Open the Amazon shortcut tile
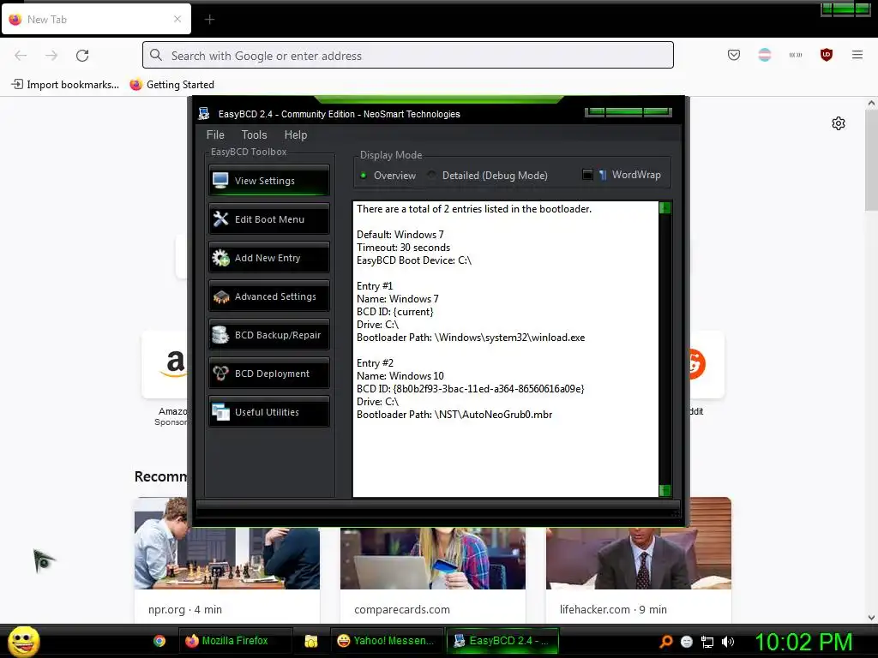 coord(165,364)
